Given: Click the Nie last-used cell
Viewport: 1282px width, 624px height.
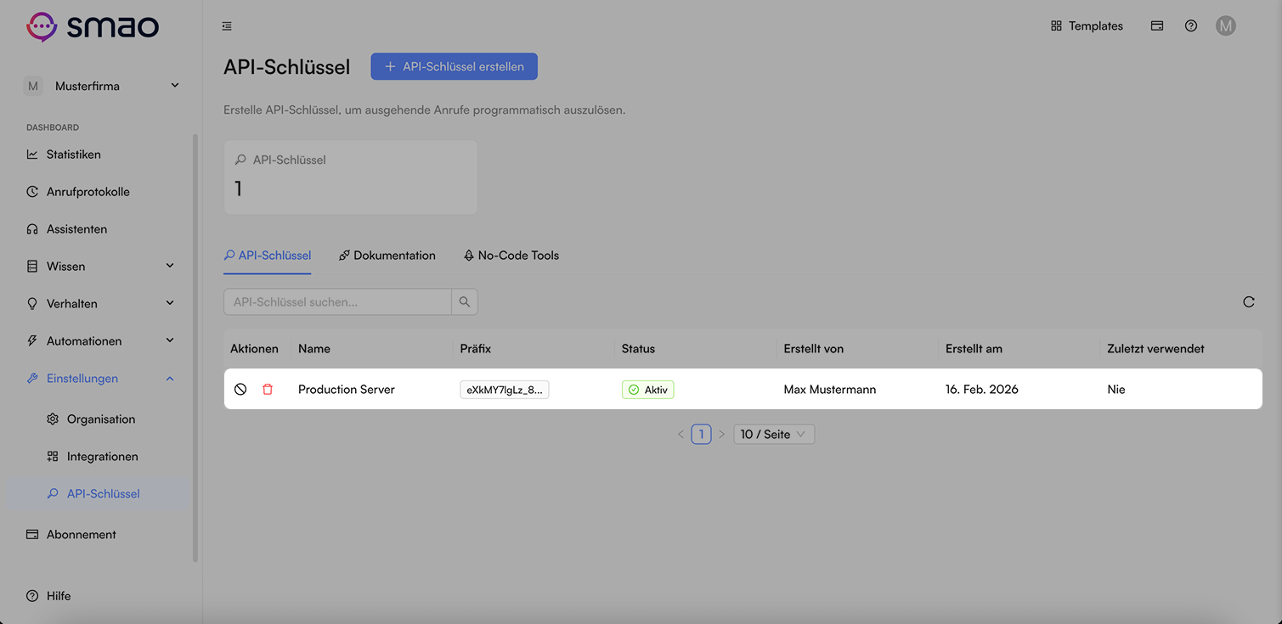Looking at the screenshot, I should coord(1116,390).
